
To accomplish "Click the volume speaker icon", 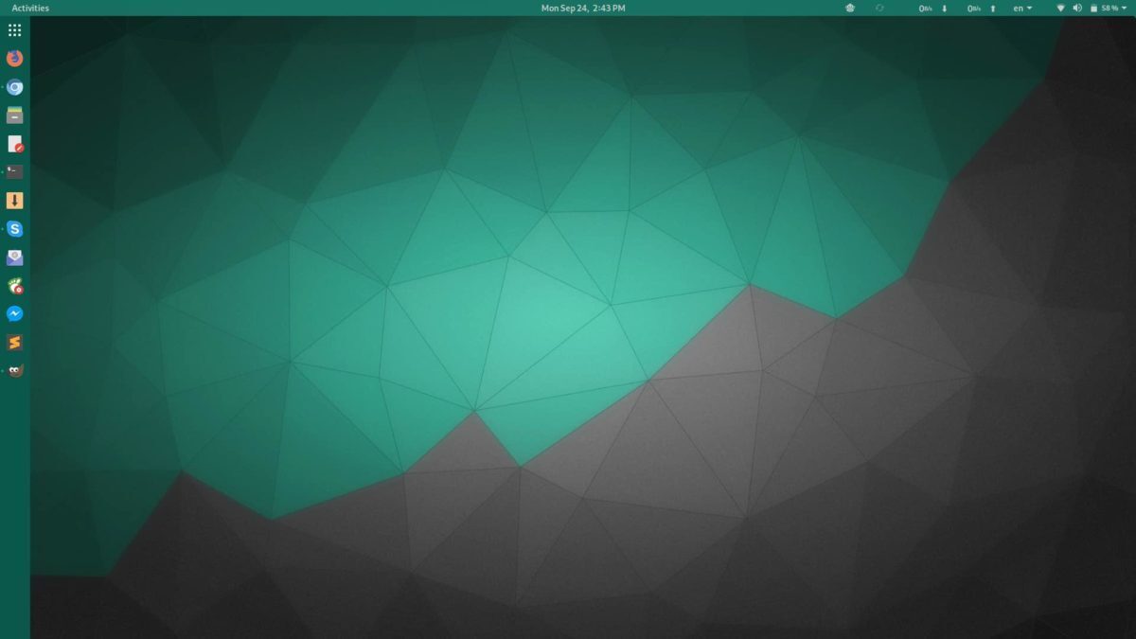I will click(1076, 8).
